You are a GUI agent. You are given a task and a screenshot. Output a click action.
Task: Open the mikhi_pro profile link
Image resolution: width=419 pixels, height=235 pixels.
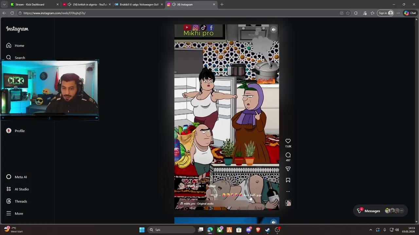pos(194,186)
